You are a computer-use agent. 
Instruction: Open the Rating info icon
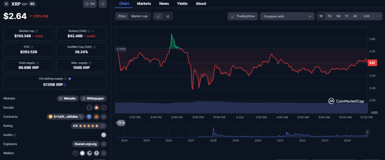click(103, 126)
